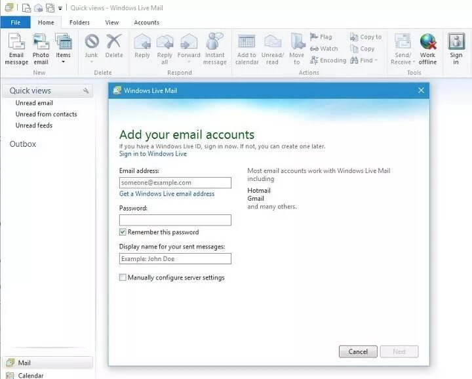Start an Instant message
Screen dimensions: 472x379
(214, 49)
